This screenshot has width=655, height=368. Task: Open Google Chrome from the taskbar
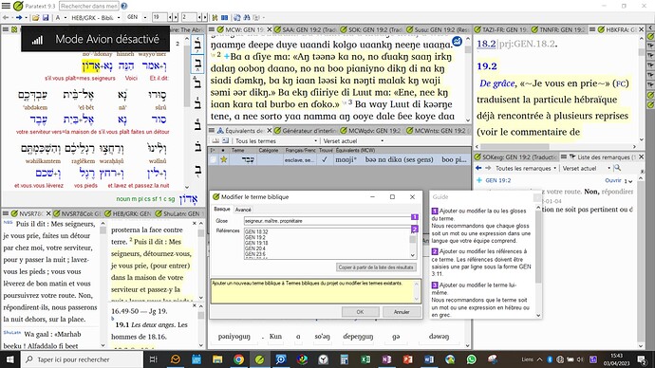click(x=238, y=359)
